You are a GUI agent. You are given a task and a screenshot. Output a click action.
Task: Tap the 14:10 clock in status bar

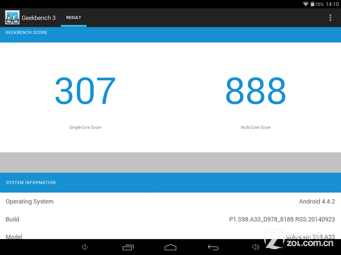point(332,4)
